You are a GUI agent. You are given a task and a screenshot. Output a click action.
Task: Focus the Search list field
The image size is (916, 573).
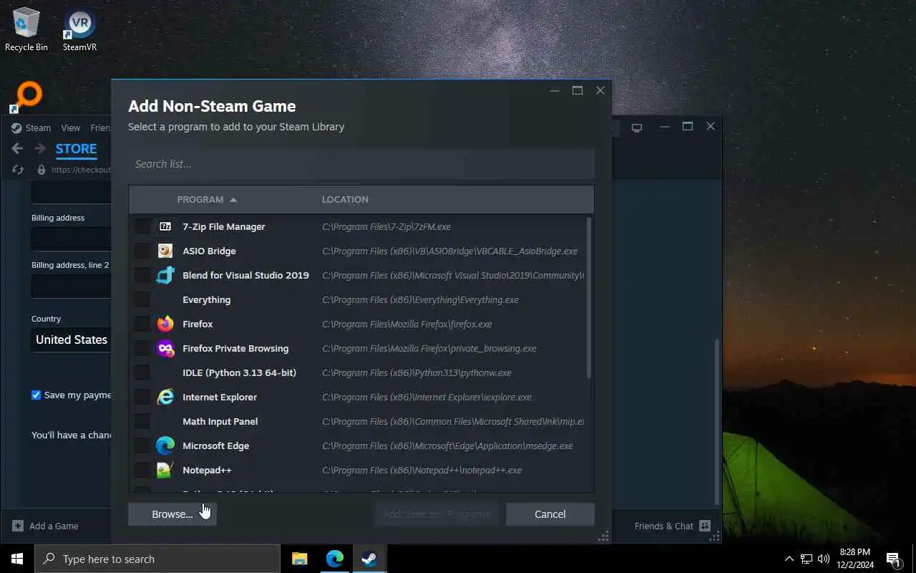[x=361, y=164]
